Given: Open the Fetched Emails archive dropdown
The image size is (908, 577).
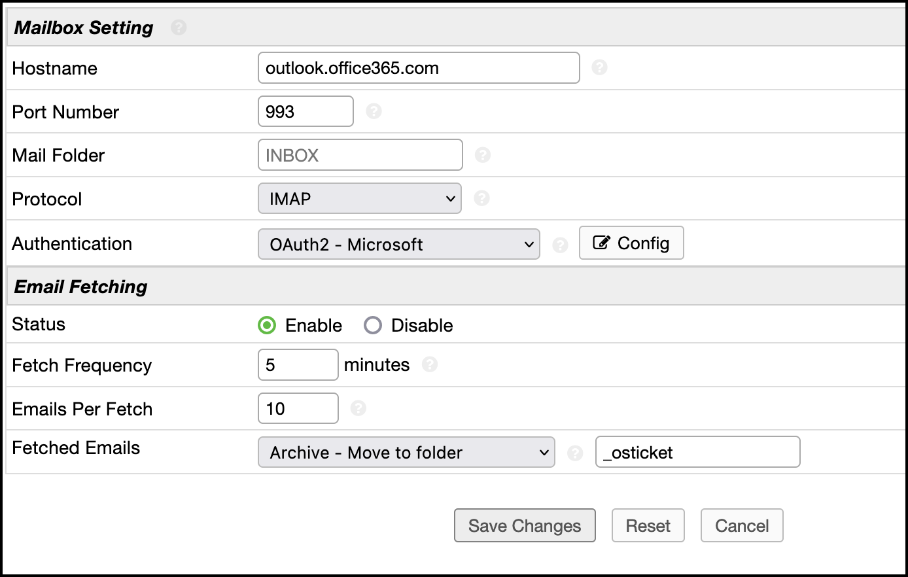Looking at the screenshot, I should click(x=406, y=452).
